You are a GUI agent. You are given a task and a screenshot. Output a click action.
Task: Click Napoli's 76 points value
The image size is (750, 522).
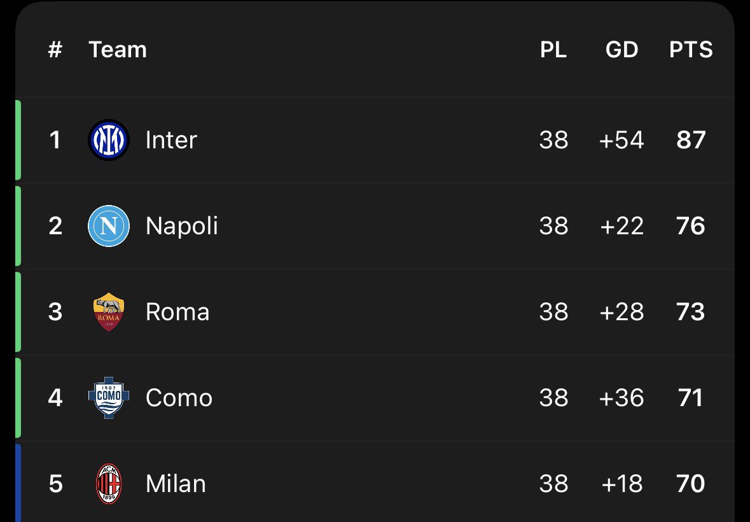pos(691,226)
